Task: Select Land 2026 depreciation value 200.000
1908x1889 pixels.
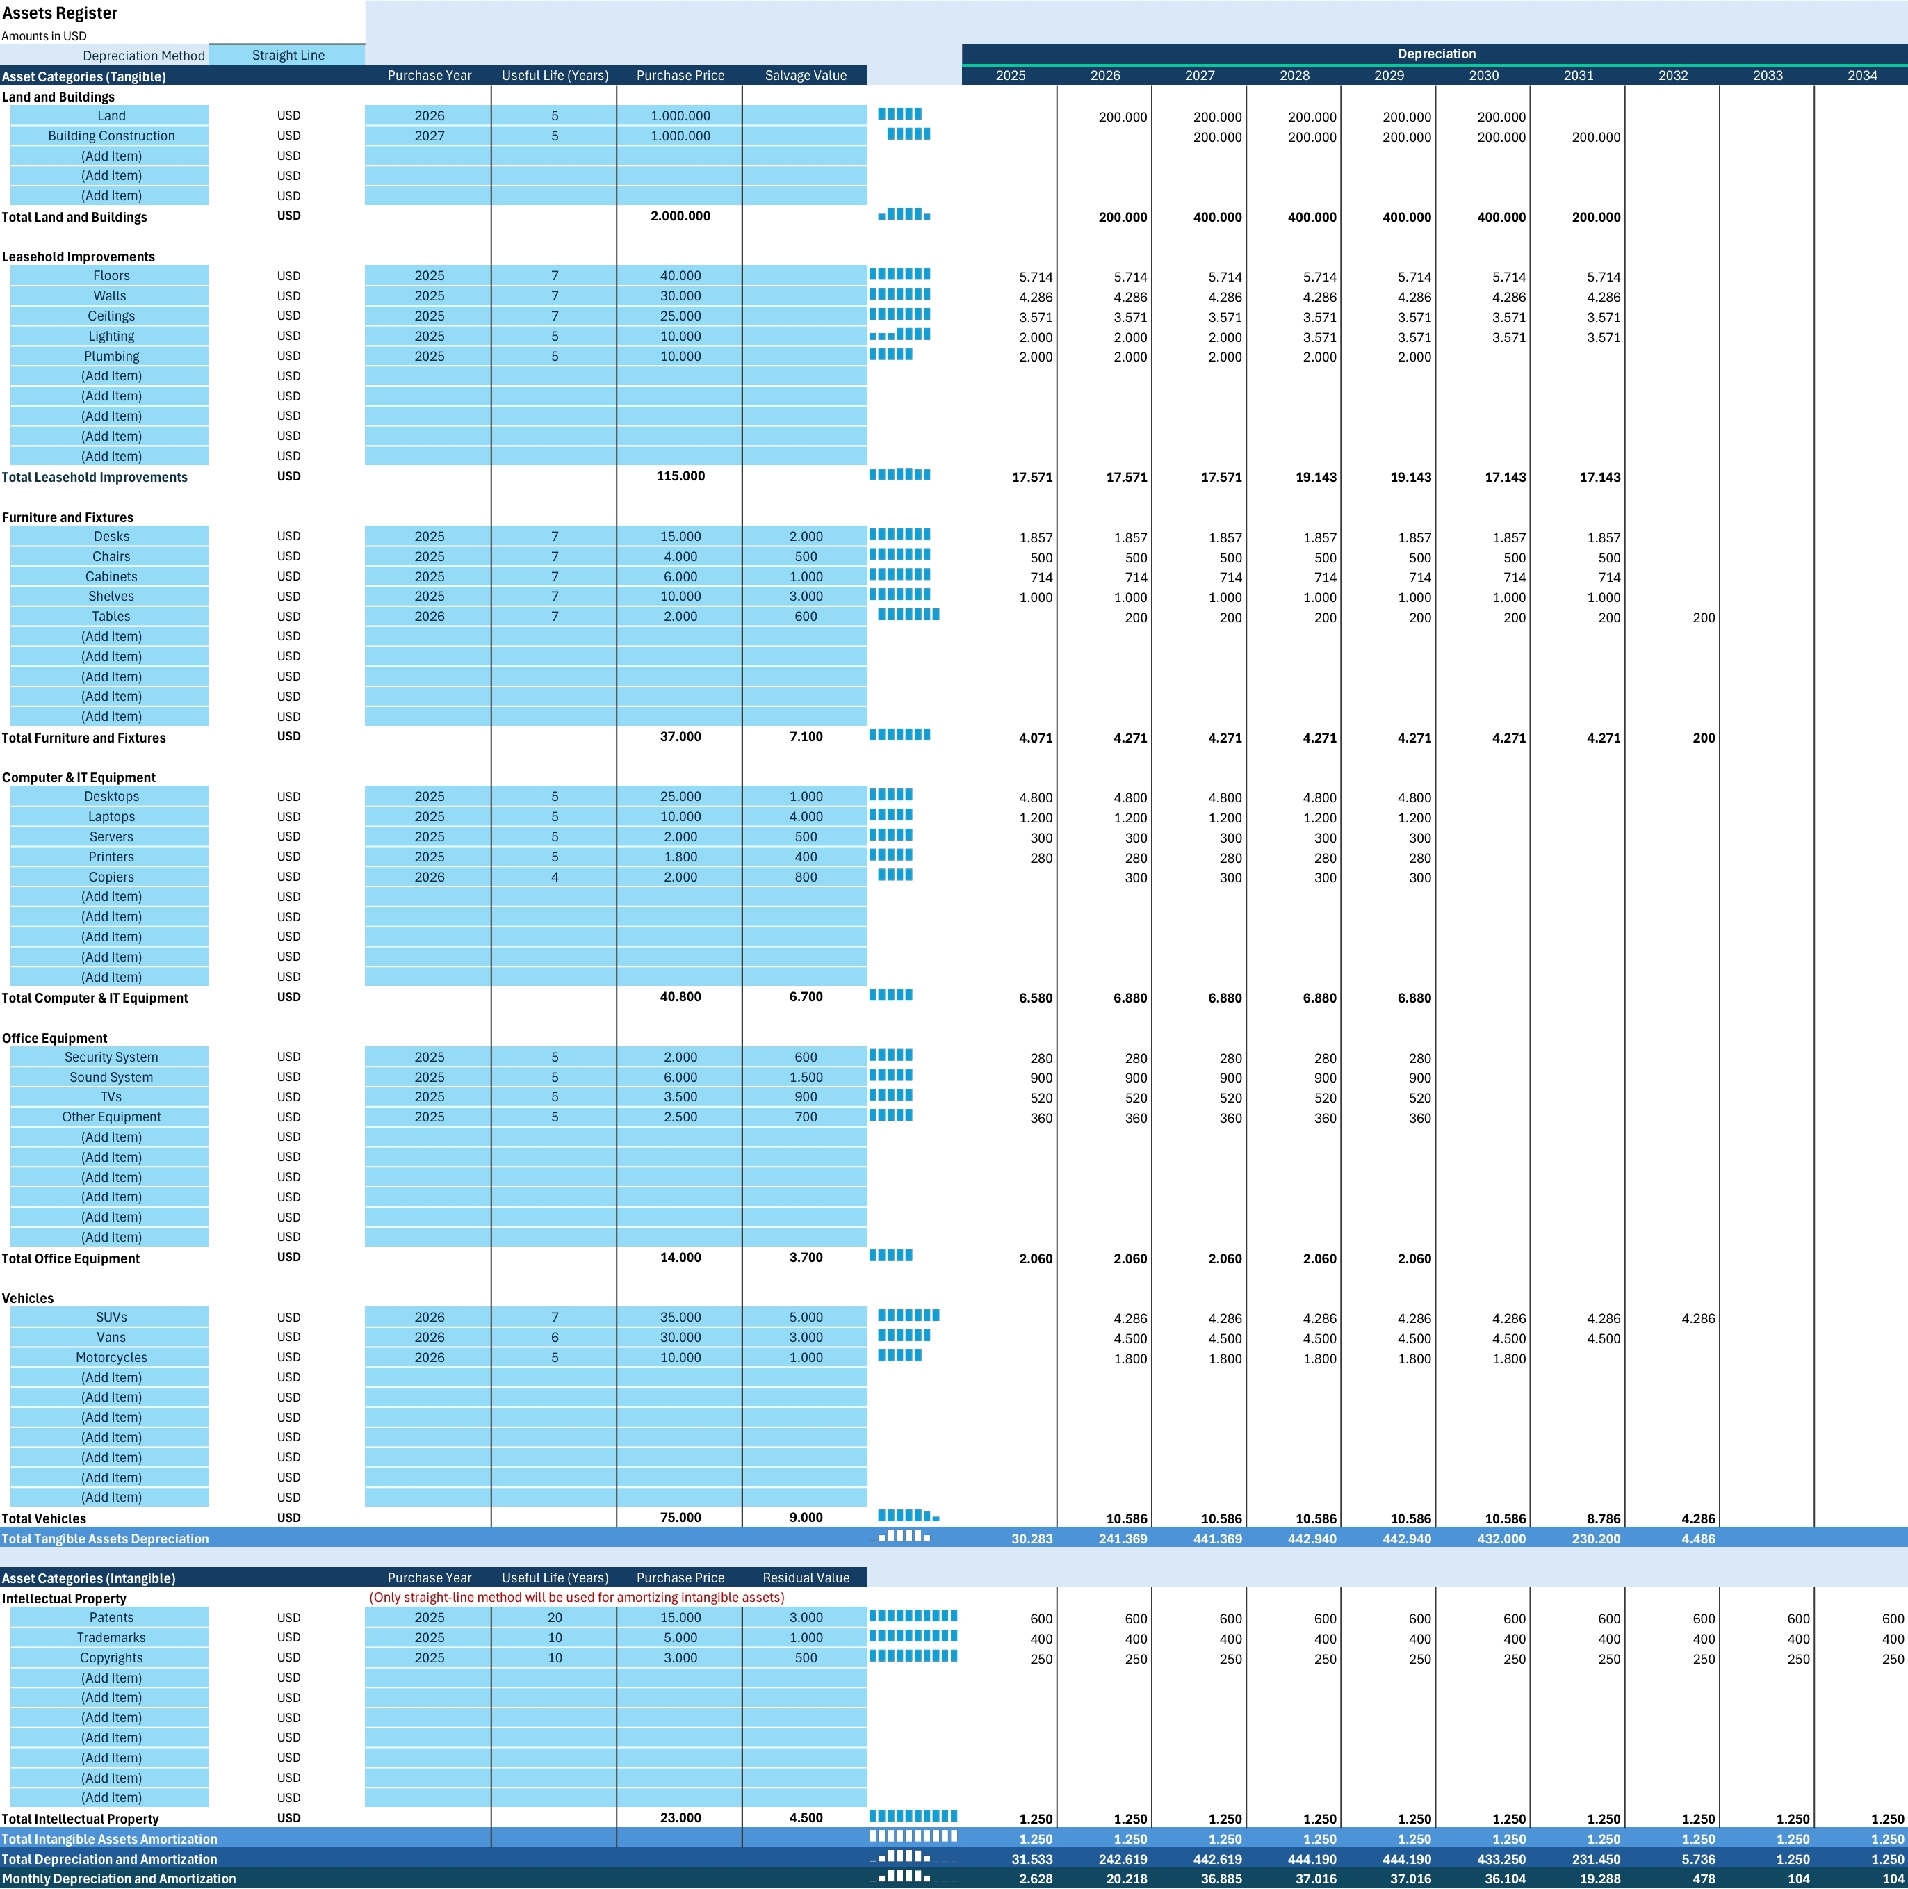Action: tap(1123, 117)
